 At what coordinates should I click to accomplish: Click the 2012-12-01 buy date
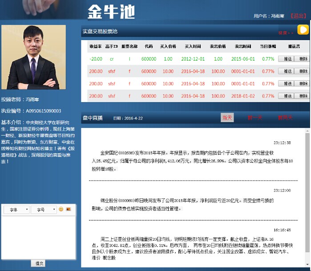(x=193, y=59)
